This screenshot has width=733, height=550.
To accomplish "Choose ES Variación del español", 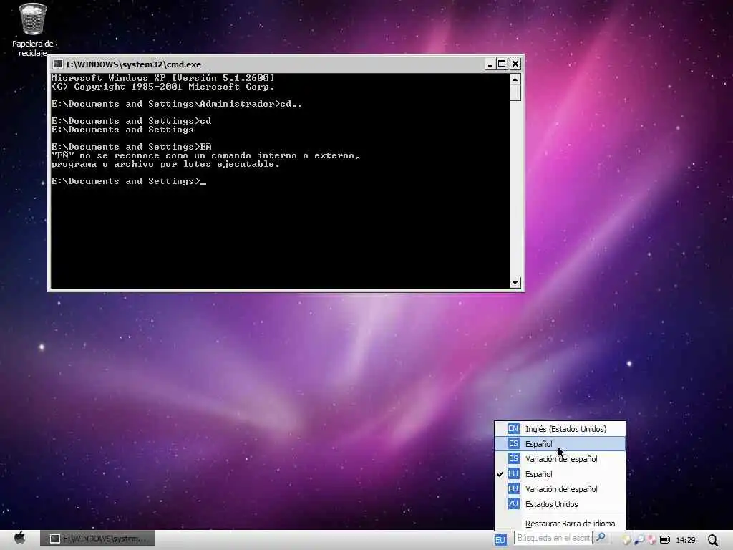I will click(560, 459).
